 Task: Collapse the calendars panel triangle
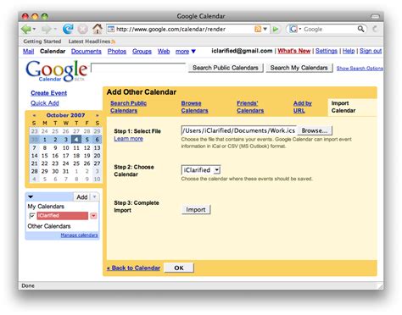pos(31,196)
